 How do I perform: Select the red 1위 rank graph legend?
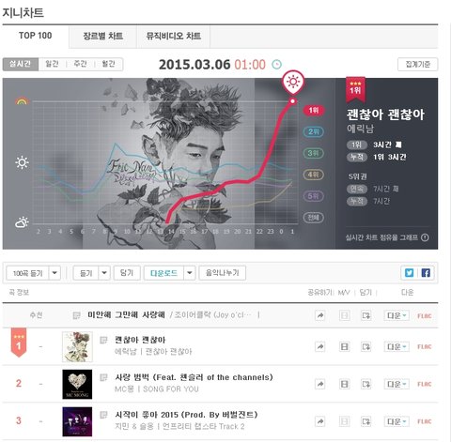pos(314,110)
